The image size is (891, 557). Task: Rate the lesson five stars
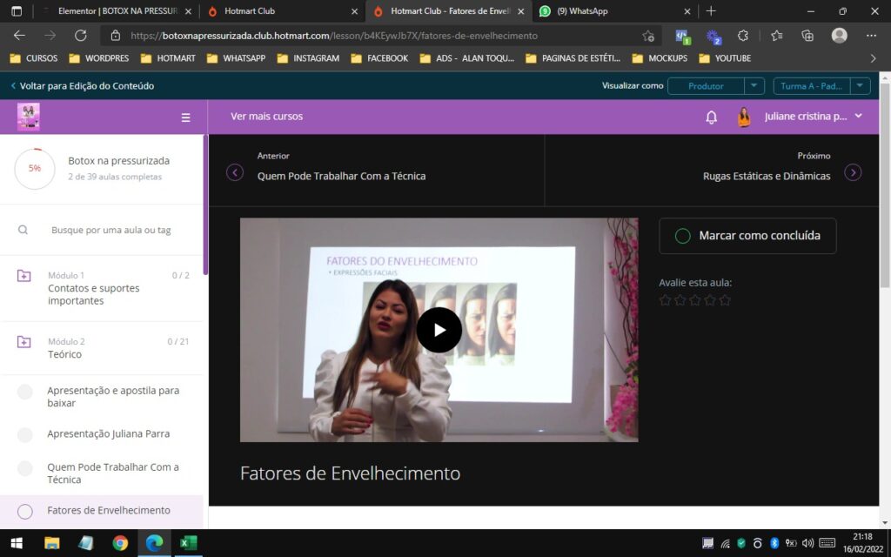(x=725, y=300)
